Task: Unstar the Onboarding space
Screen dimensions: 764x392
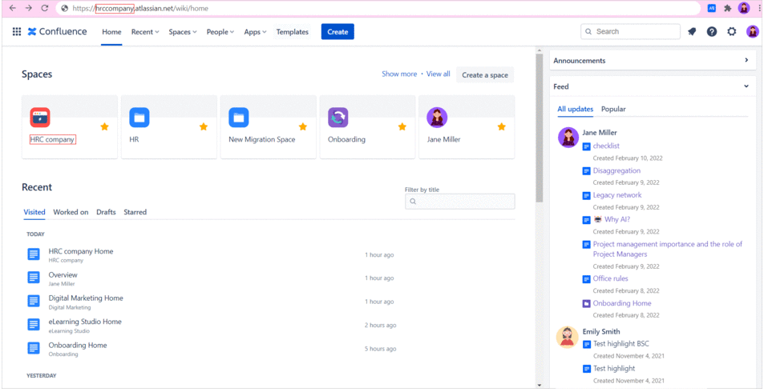Action: pyautogui.click(x=402, y=127)
